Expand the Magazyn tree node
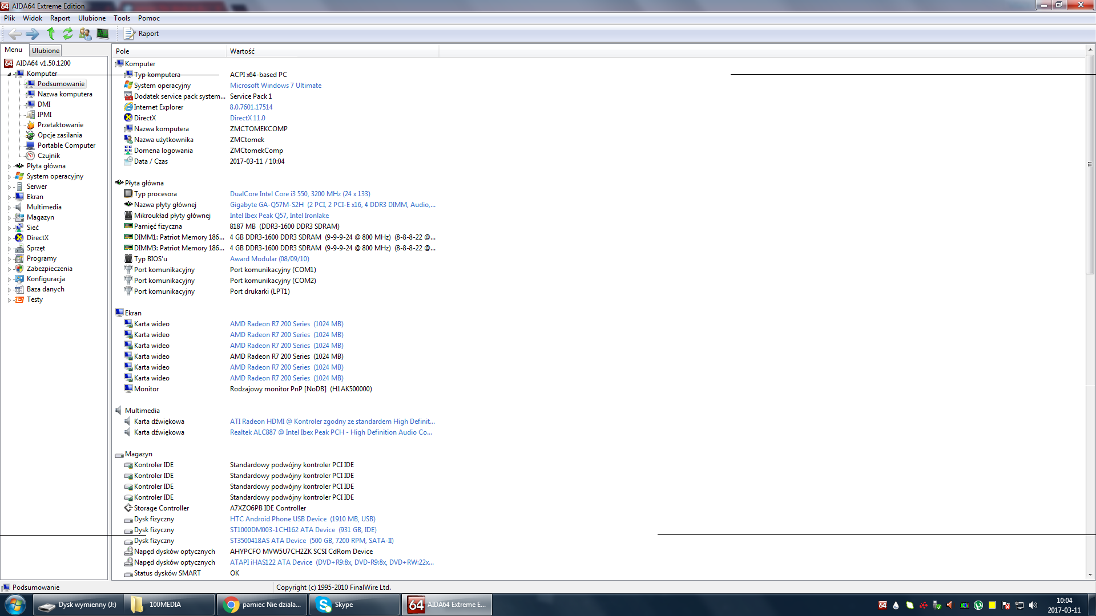This screenshot has width=1096, height=616. click(9, 218)
